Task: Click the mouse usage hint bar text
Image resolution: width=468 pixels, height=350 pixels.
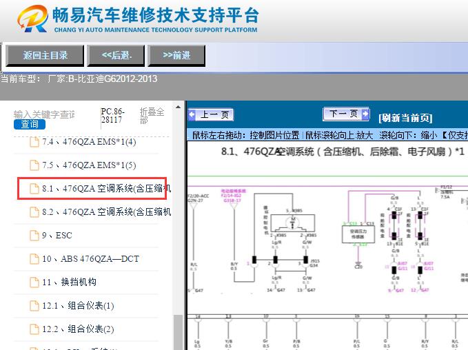Action: 330,135
